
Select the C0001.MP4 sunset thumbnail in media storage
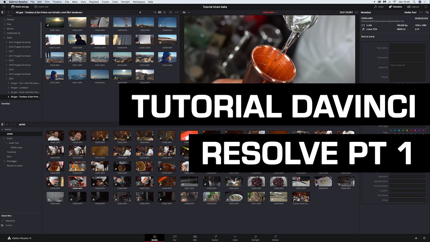pyautogui.click(x=54, y=22)
